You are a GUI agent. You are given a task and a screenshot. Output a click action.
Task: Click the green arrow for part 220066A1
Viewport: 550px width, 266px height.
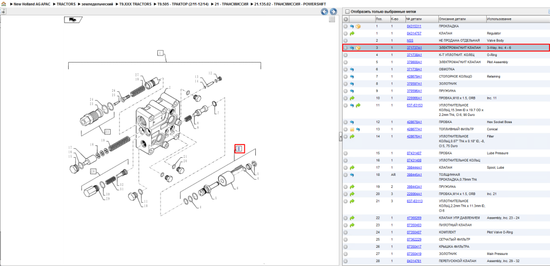(x=352, y=98)
